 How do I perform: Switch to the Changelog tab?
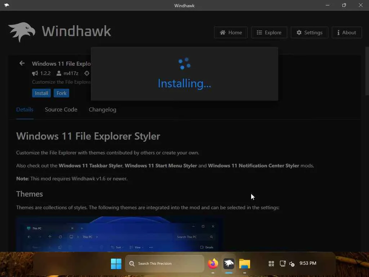click(102, 110)
